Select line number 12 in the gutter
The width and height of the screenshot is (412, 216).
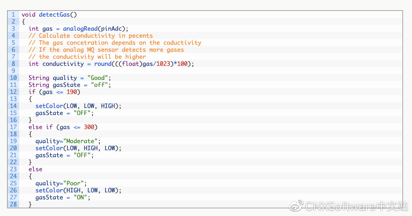13,92
